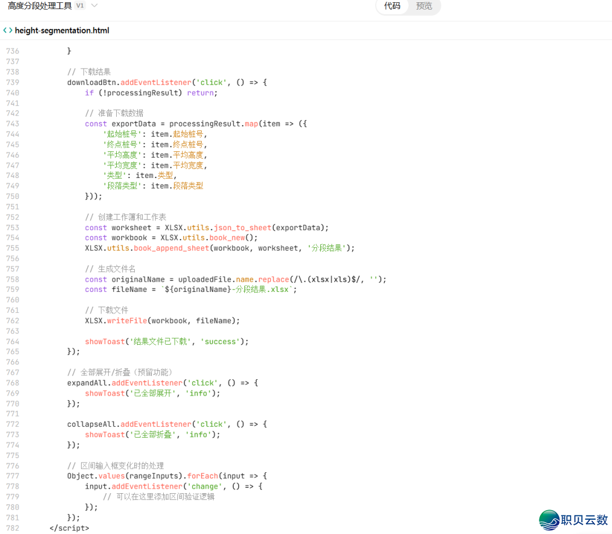Click the '平均高度' key on line 746

tap(122, 155)
